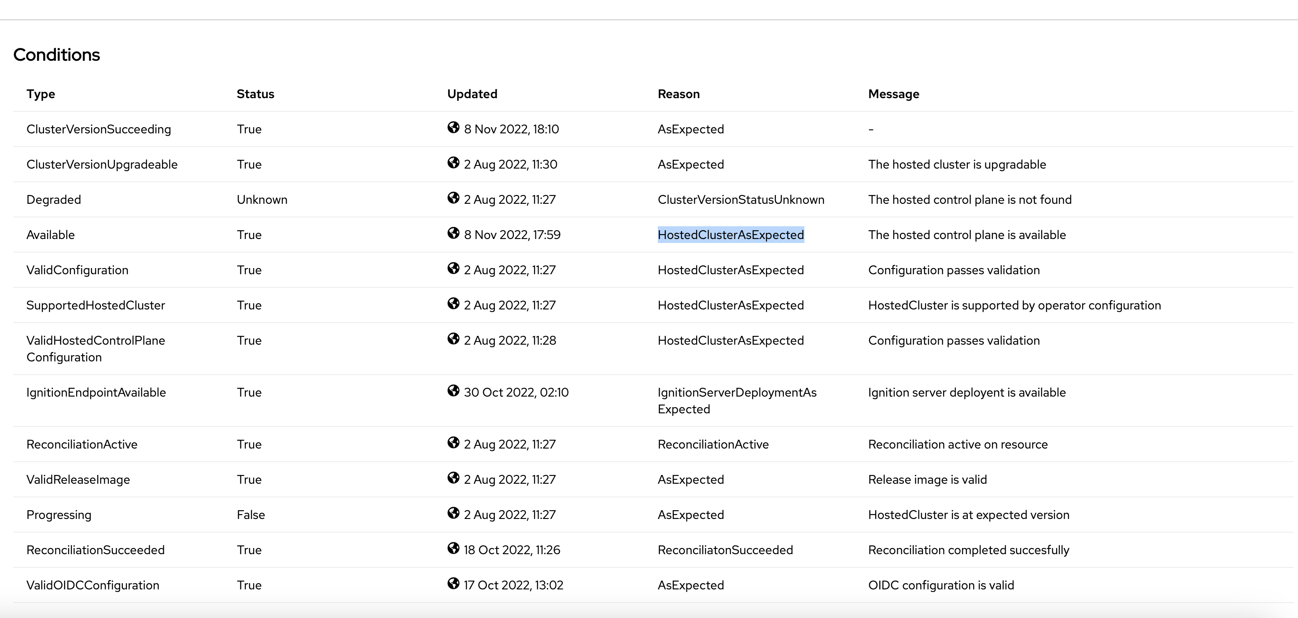This screenshot has width=1298, height=618.
Task: Click the Type column header
Action: pos(41,94)
